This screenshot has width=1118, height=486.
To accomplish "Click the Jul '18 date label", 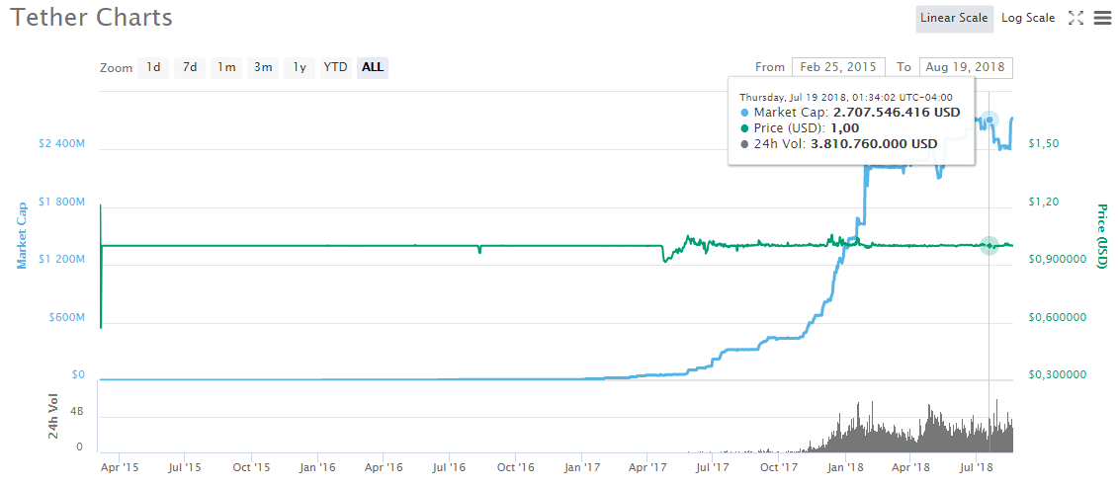I will click(977, 467).
